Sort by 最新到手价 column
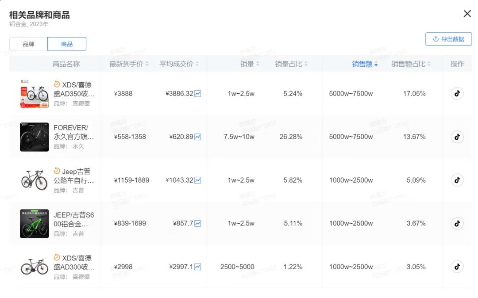The width and height of the screenshot is (478, 298). pyautogui.click(x=129, y=64)
